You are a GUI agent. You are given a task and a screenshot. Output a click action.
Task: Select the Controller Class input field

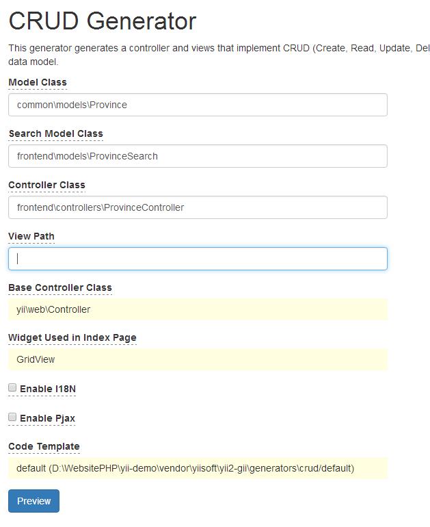198,207
